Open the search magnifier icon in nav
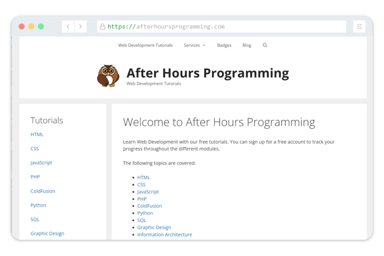 pos(265,45)
